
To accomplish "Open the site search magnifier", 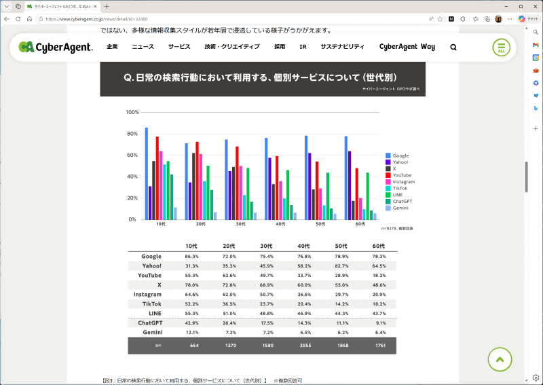I will click(453, 47).
